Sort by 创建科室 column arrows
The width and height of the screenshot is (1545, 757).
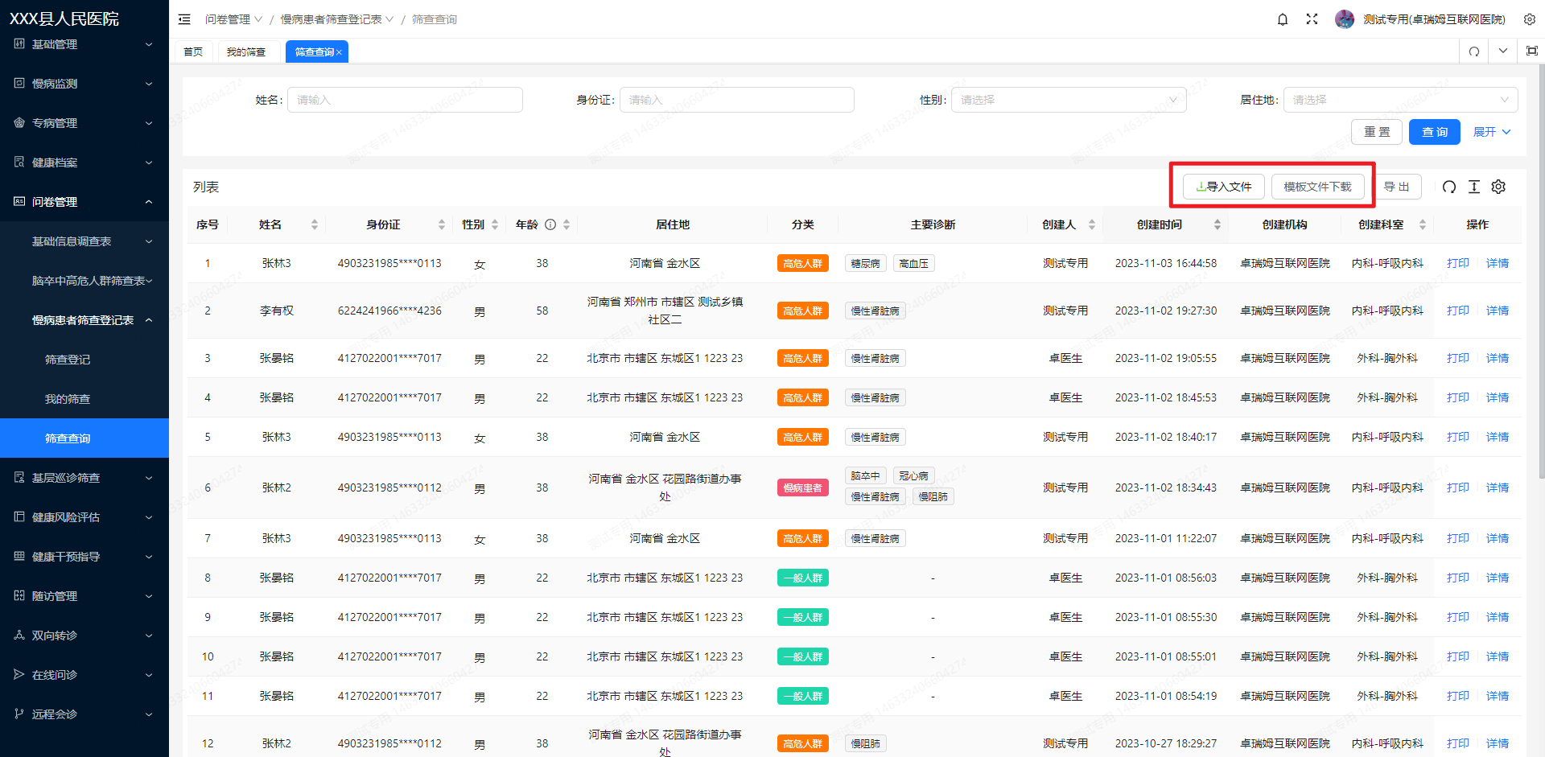pyautogui.click(x=1423, y=224)
